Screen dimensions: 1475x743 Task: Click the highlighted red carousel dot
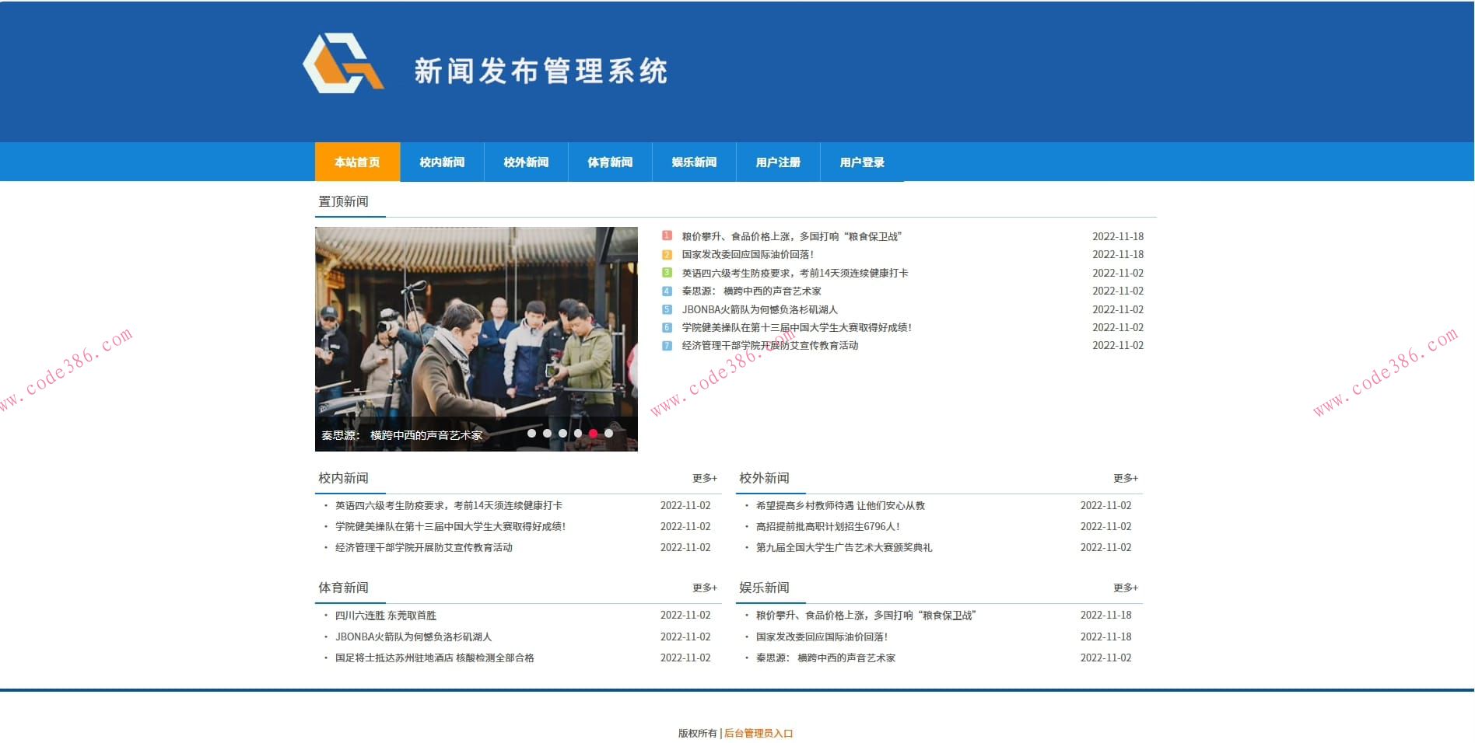pos(594,434)
